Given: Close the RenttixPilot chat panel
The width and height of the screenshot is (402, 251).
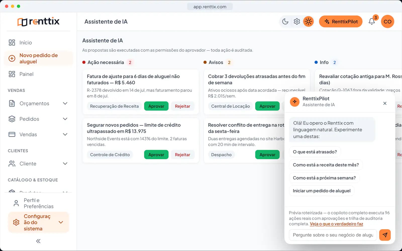Looking at the screenshot, I should click(x=385, y=103).
